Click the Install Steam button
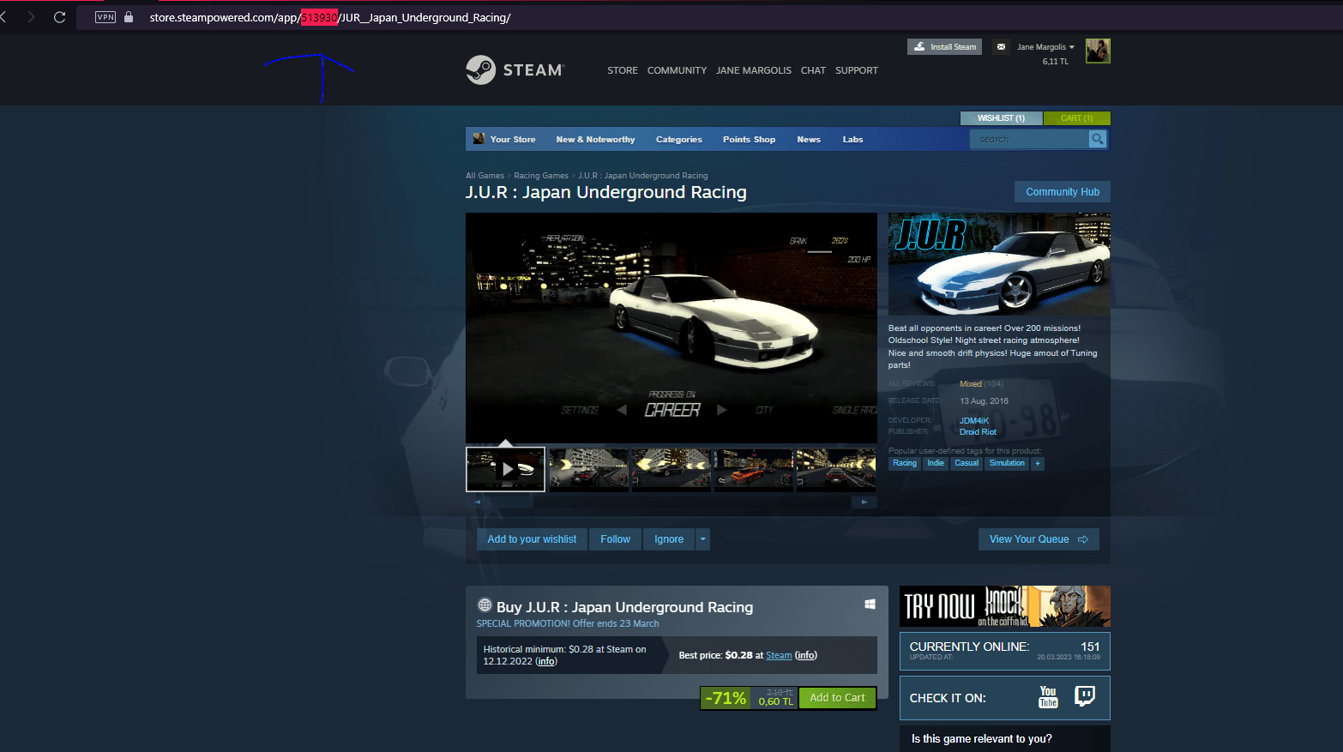Screen dimensions: 1343x752 click(x=944, y=47)
